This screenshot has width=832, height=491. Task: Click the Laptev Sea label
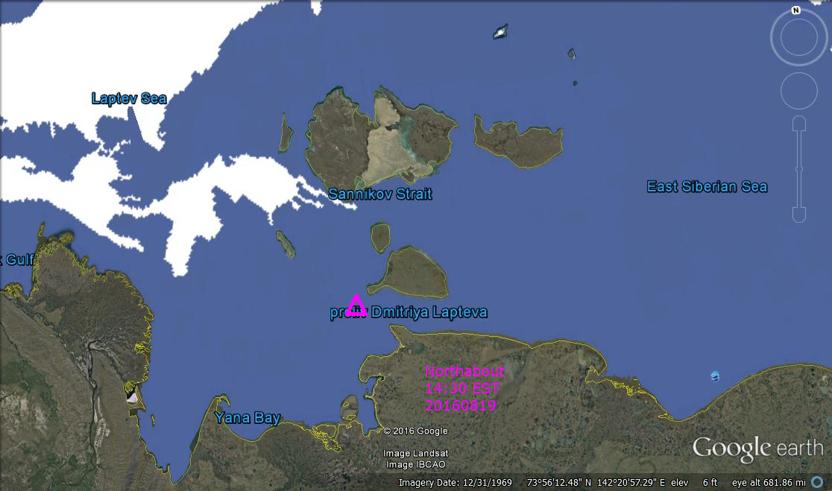click(129, 98)
